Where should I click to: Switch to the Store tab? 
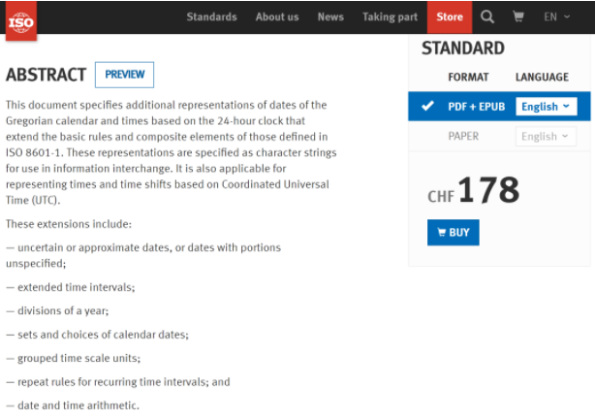pyautogui.click(x=450, y=16)
